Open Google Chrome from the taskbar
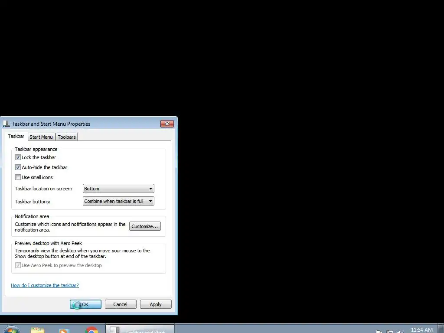The width and height of the screenshot is (444, 333). 91,330
